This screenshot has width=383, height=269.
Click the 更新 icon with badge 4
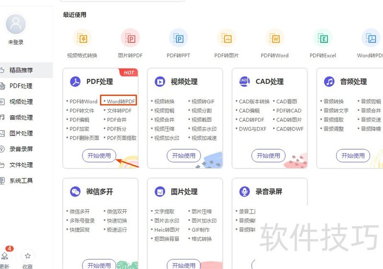click(x=5, y=256)
